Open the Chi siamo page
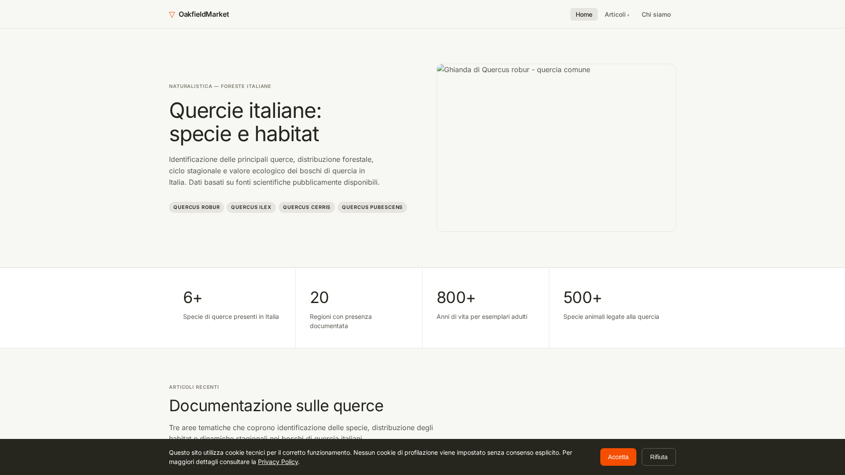845x475 pixels. pyautogui.click(x=656, y=15)
